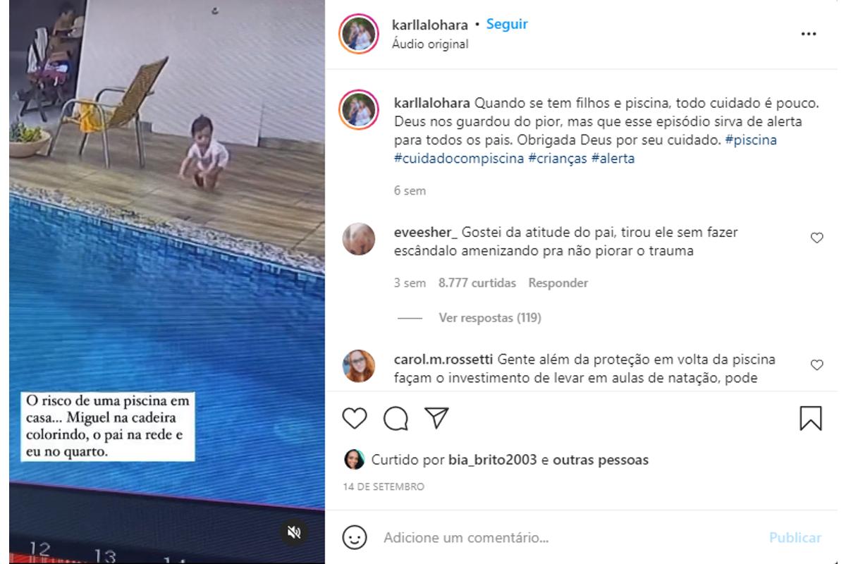Save the post with the bookmark icon
The width and height of the screenshot is (846, 564).
point(811,418)
